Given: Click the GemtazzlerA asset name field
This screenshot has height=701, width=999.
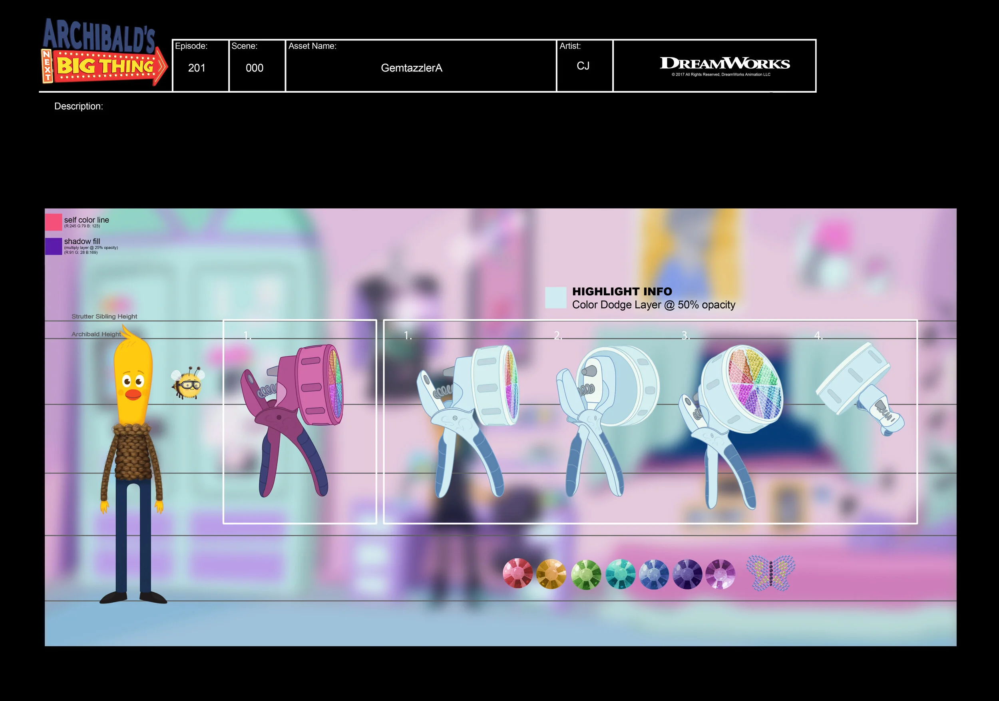Looking at the screenshot, I should pyautogui.click(x=412, y=68).
